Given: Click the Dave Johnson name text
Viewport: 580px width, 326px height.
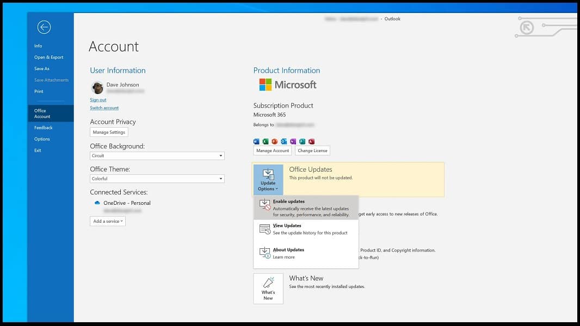Looking at the screenshot, I should point(123,85).
